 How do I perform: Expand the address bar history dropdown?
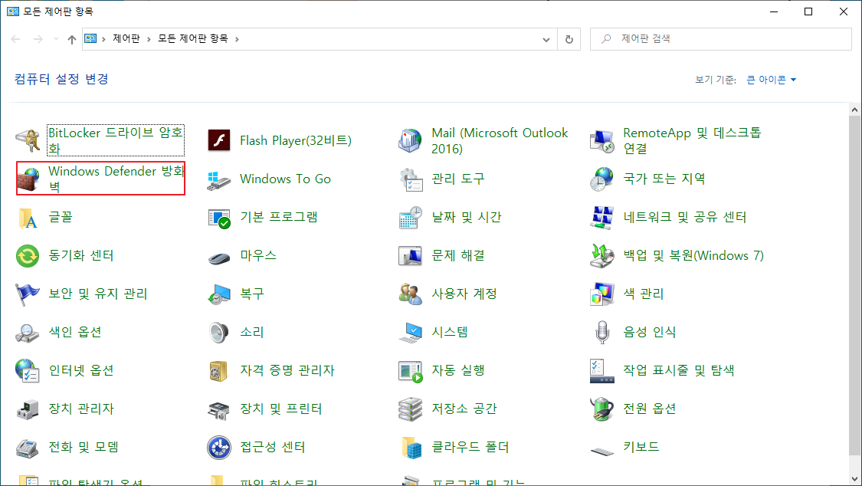546,40
